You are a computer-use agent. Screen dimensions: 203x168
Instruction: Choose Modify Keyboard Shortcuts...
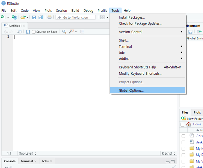click(148, 73)
